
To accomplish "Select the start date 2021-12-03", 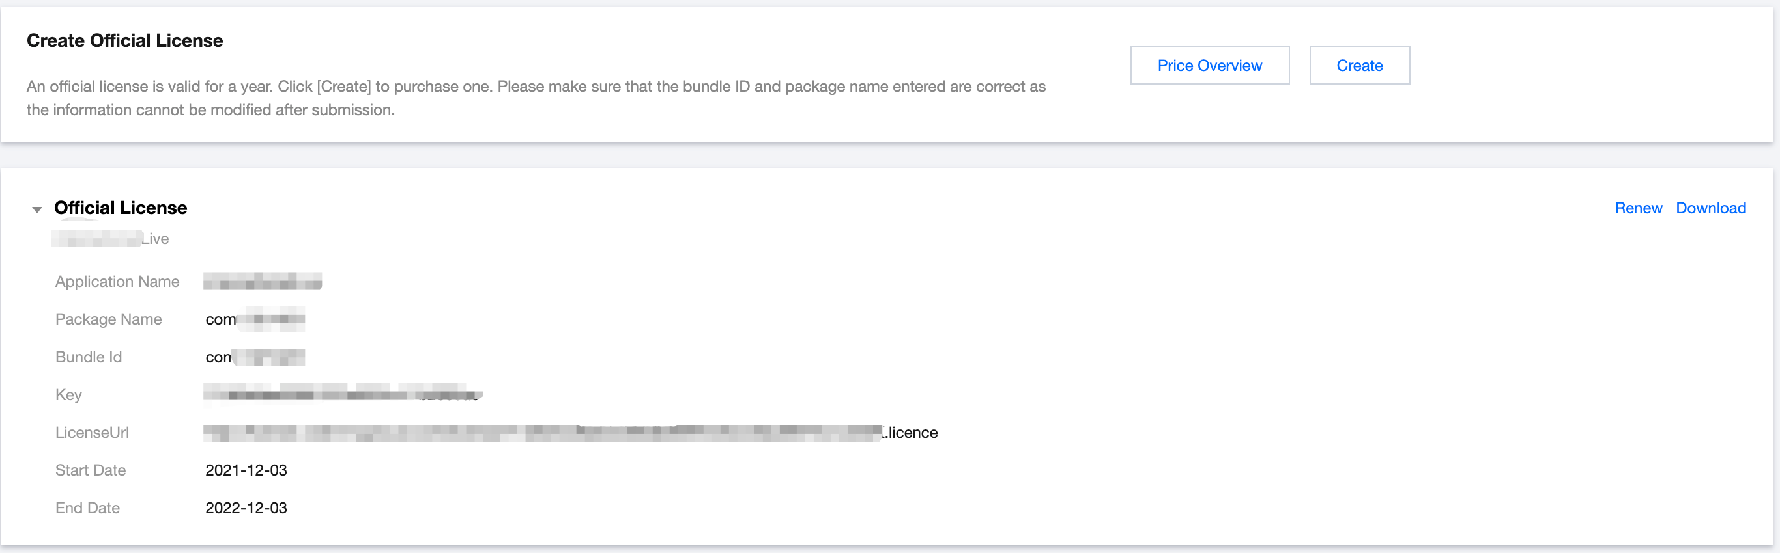I will 246,470.
